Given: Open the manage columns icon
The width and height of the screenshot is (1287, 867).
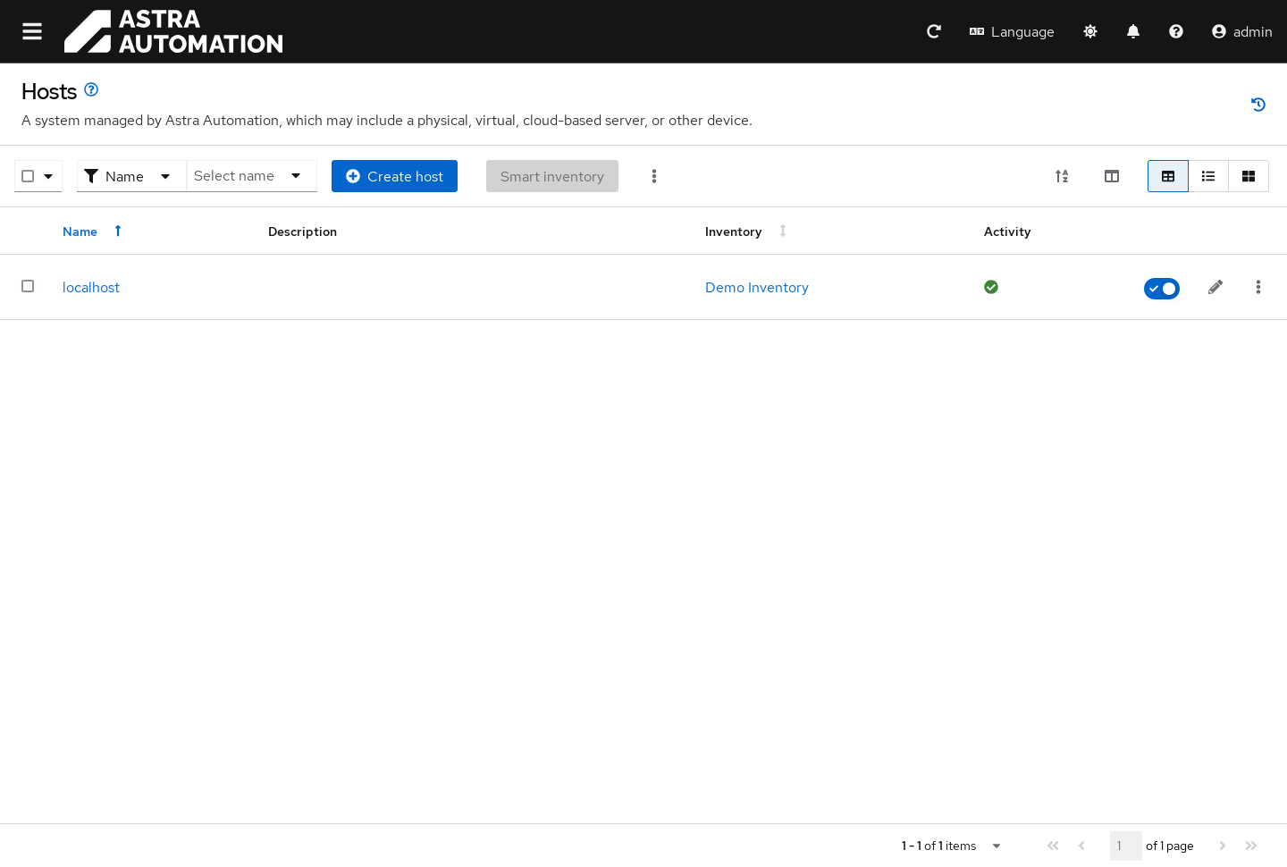Looking at the screenshot, I should 1112,176.
